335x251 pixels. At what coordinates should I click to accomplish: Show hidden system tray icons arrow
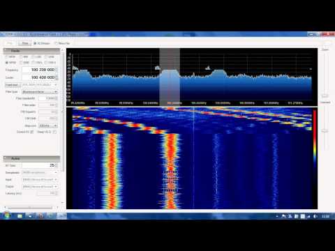coord(277,216)
